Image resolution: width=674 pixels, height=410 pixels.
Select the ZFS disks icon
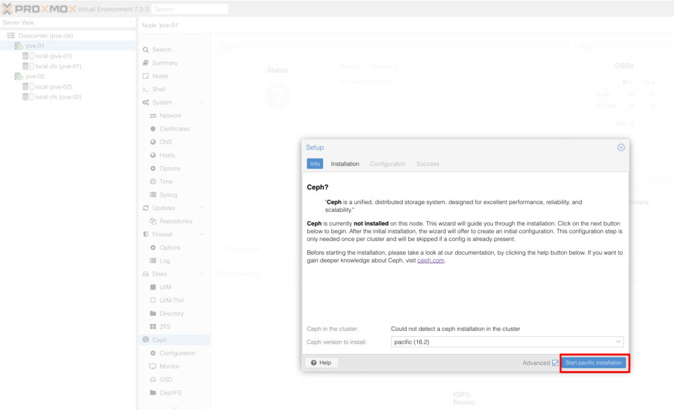153,327
